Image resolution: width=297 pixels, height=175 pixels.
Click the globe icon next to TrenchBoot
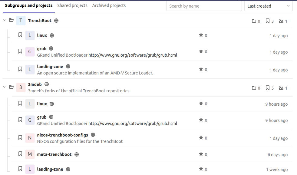56,20
